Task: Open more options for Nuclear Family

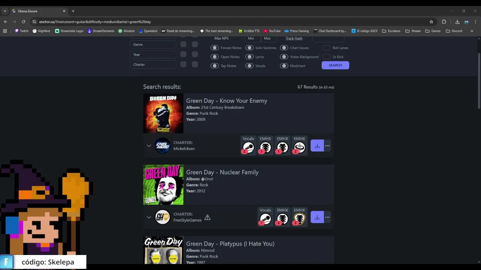Action: tap(327, 217)
